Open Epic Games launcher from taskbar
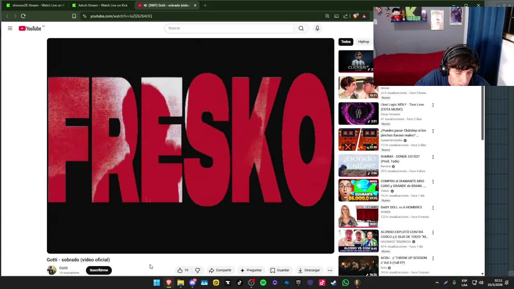This screenshot has width=514, height=289. point(298,283)
